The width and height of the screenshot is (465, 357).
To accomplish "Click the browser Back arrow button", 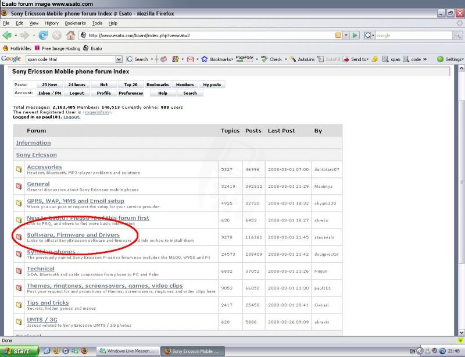I will coord(7,35).
